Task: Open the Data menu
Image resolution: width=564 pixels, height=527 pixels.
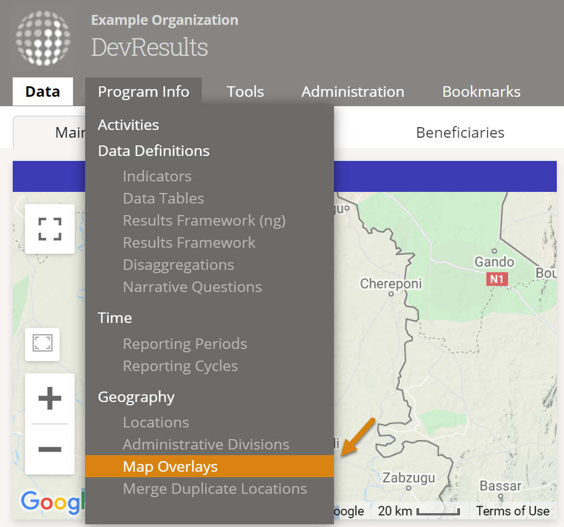Action: click(43, 91)
